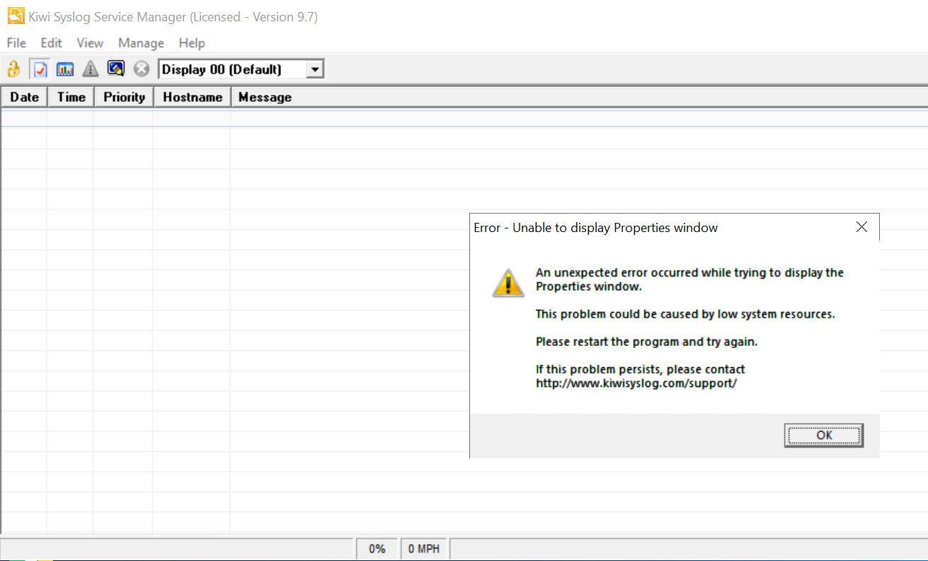Open the File menu
Viewport: 928px width, 561px height.
16,43
